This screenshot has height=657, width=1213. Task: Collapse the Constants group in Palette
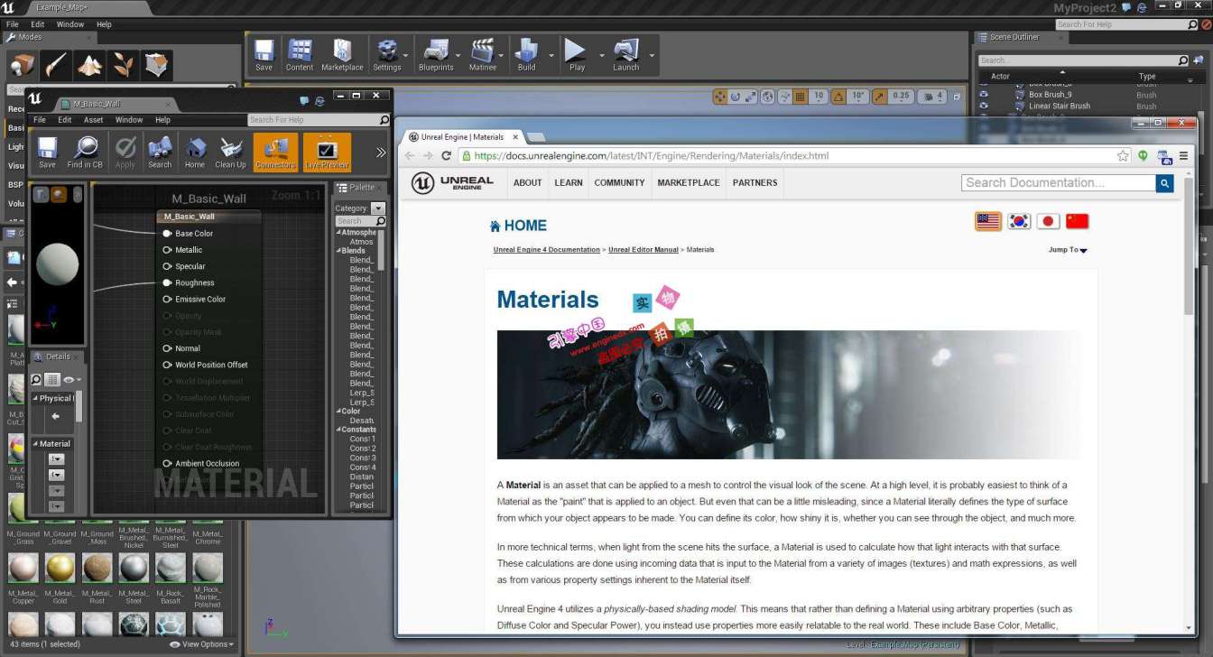tap(339, 430)
